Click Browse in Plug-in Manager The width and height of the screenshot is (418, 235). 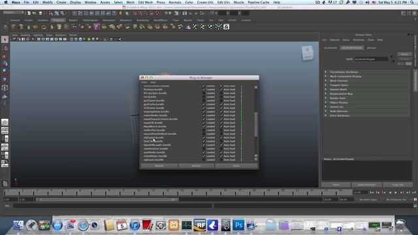click(159, 166)
